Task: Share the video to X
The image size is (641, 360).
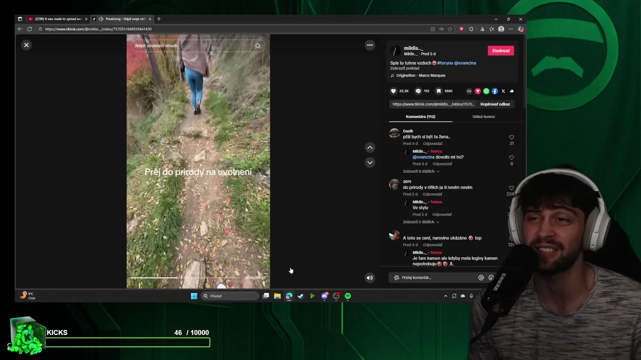Action: 503,91
